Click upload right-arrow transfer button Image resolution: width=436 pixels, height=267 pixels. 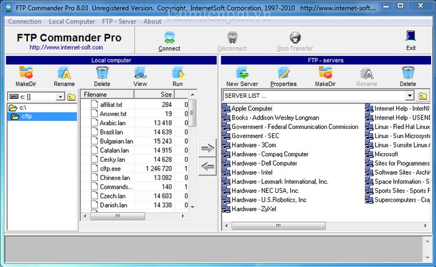pos(207,148)
